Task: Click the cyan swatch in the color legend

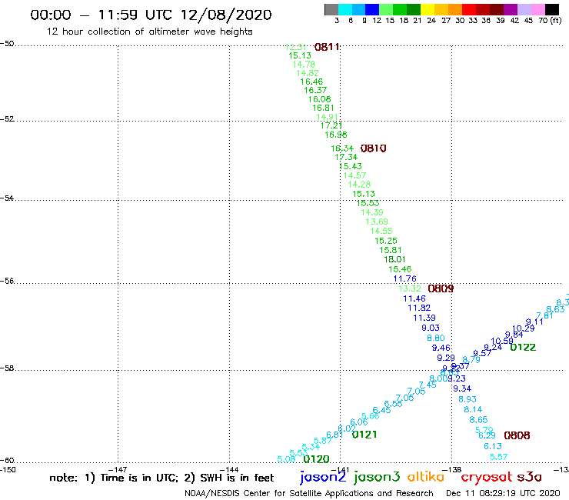Action: point(344,9)
